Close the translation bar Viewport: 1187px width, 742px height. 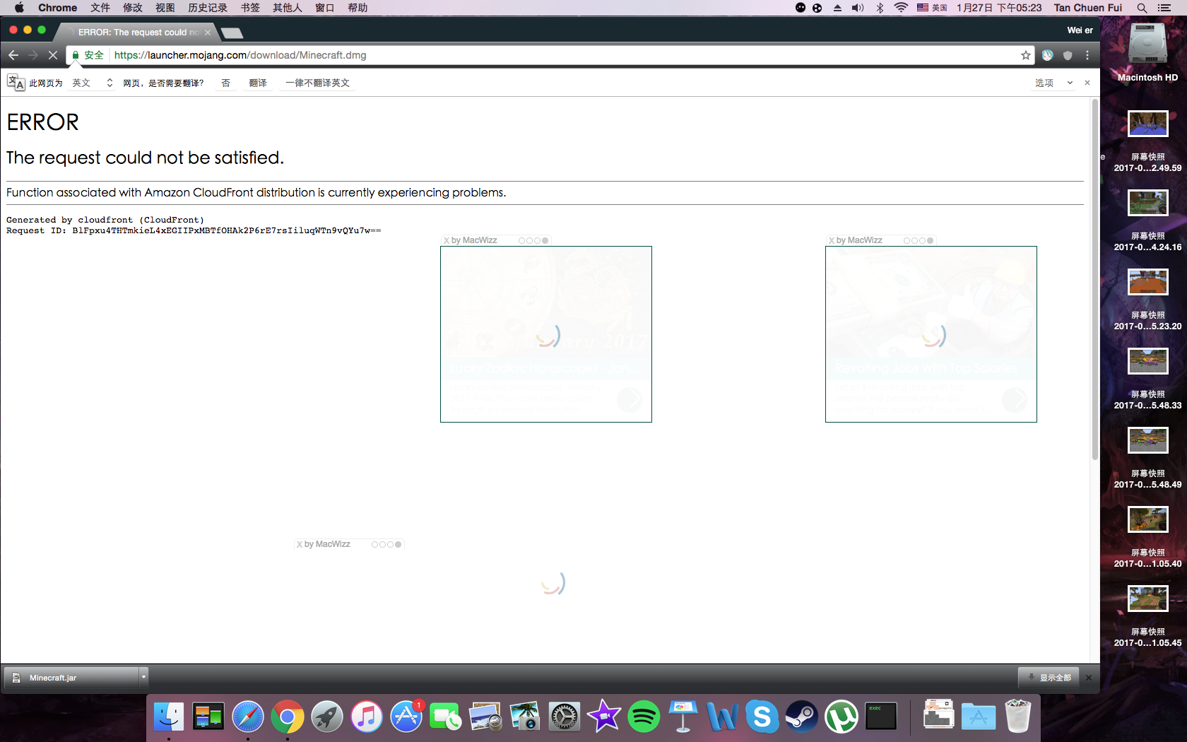tap(1087, 83)
